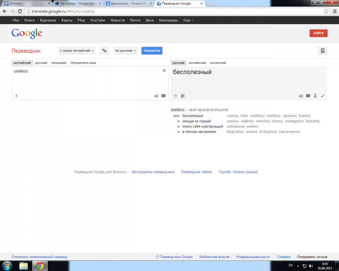
Task: Open the 'С языка: английский' dropdown
Action: (77, 51)
